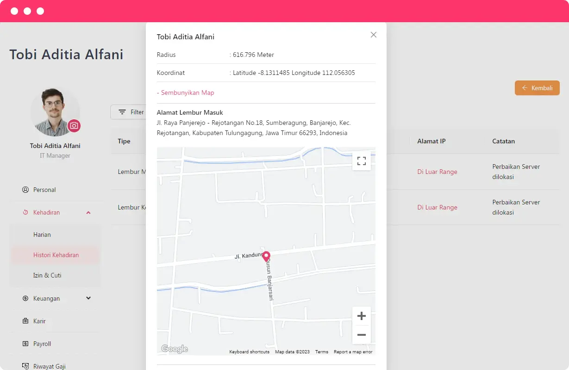Click the filter lines icon
This screenshot has height=370, width=569.
(122, 112)
